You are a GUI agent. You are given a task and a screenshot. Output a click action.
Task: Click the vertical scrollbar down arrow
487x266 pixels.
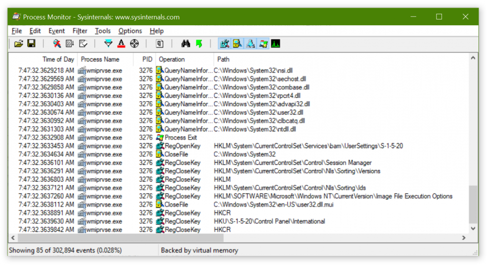tap(473, 229)
